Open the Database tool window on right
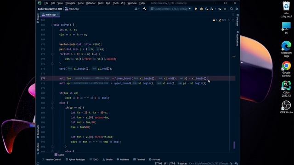This screenshot has width=294, height=165. point(237,20)
